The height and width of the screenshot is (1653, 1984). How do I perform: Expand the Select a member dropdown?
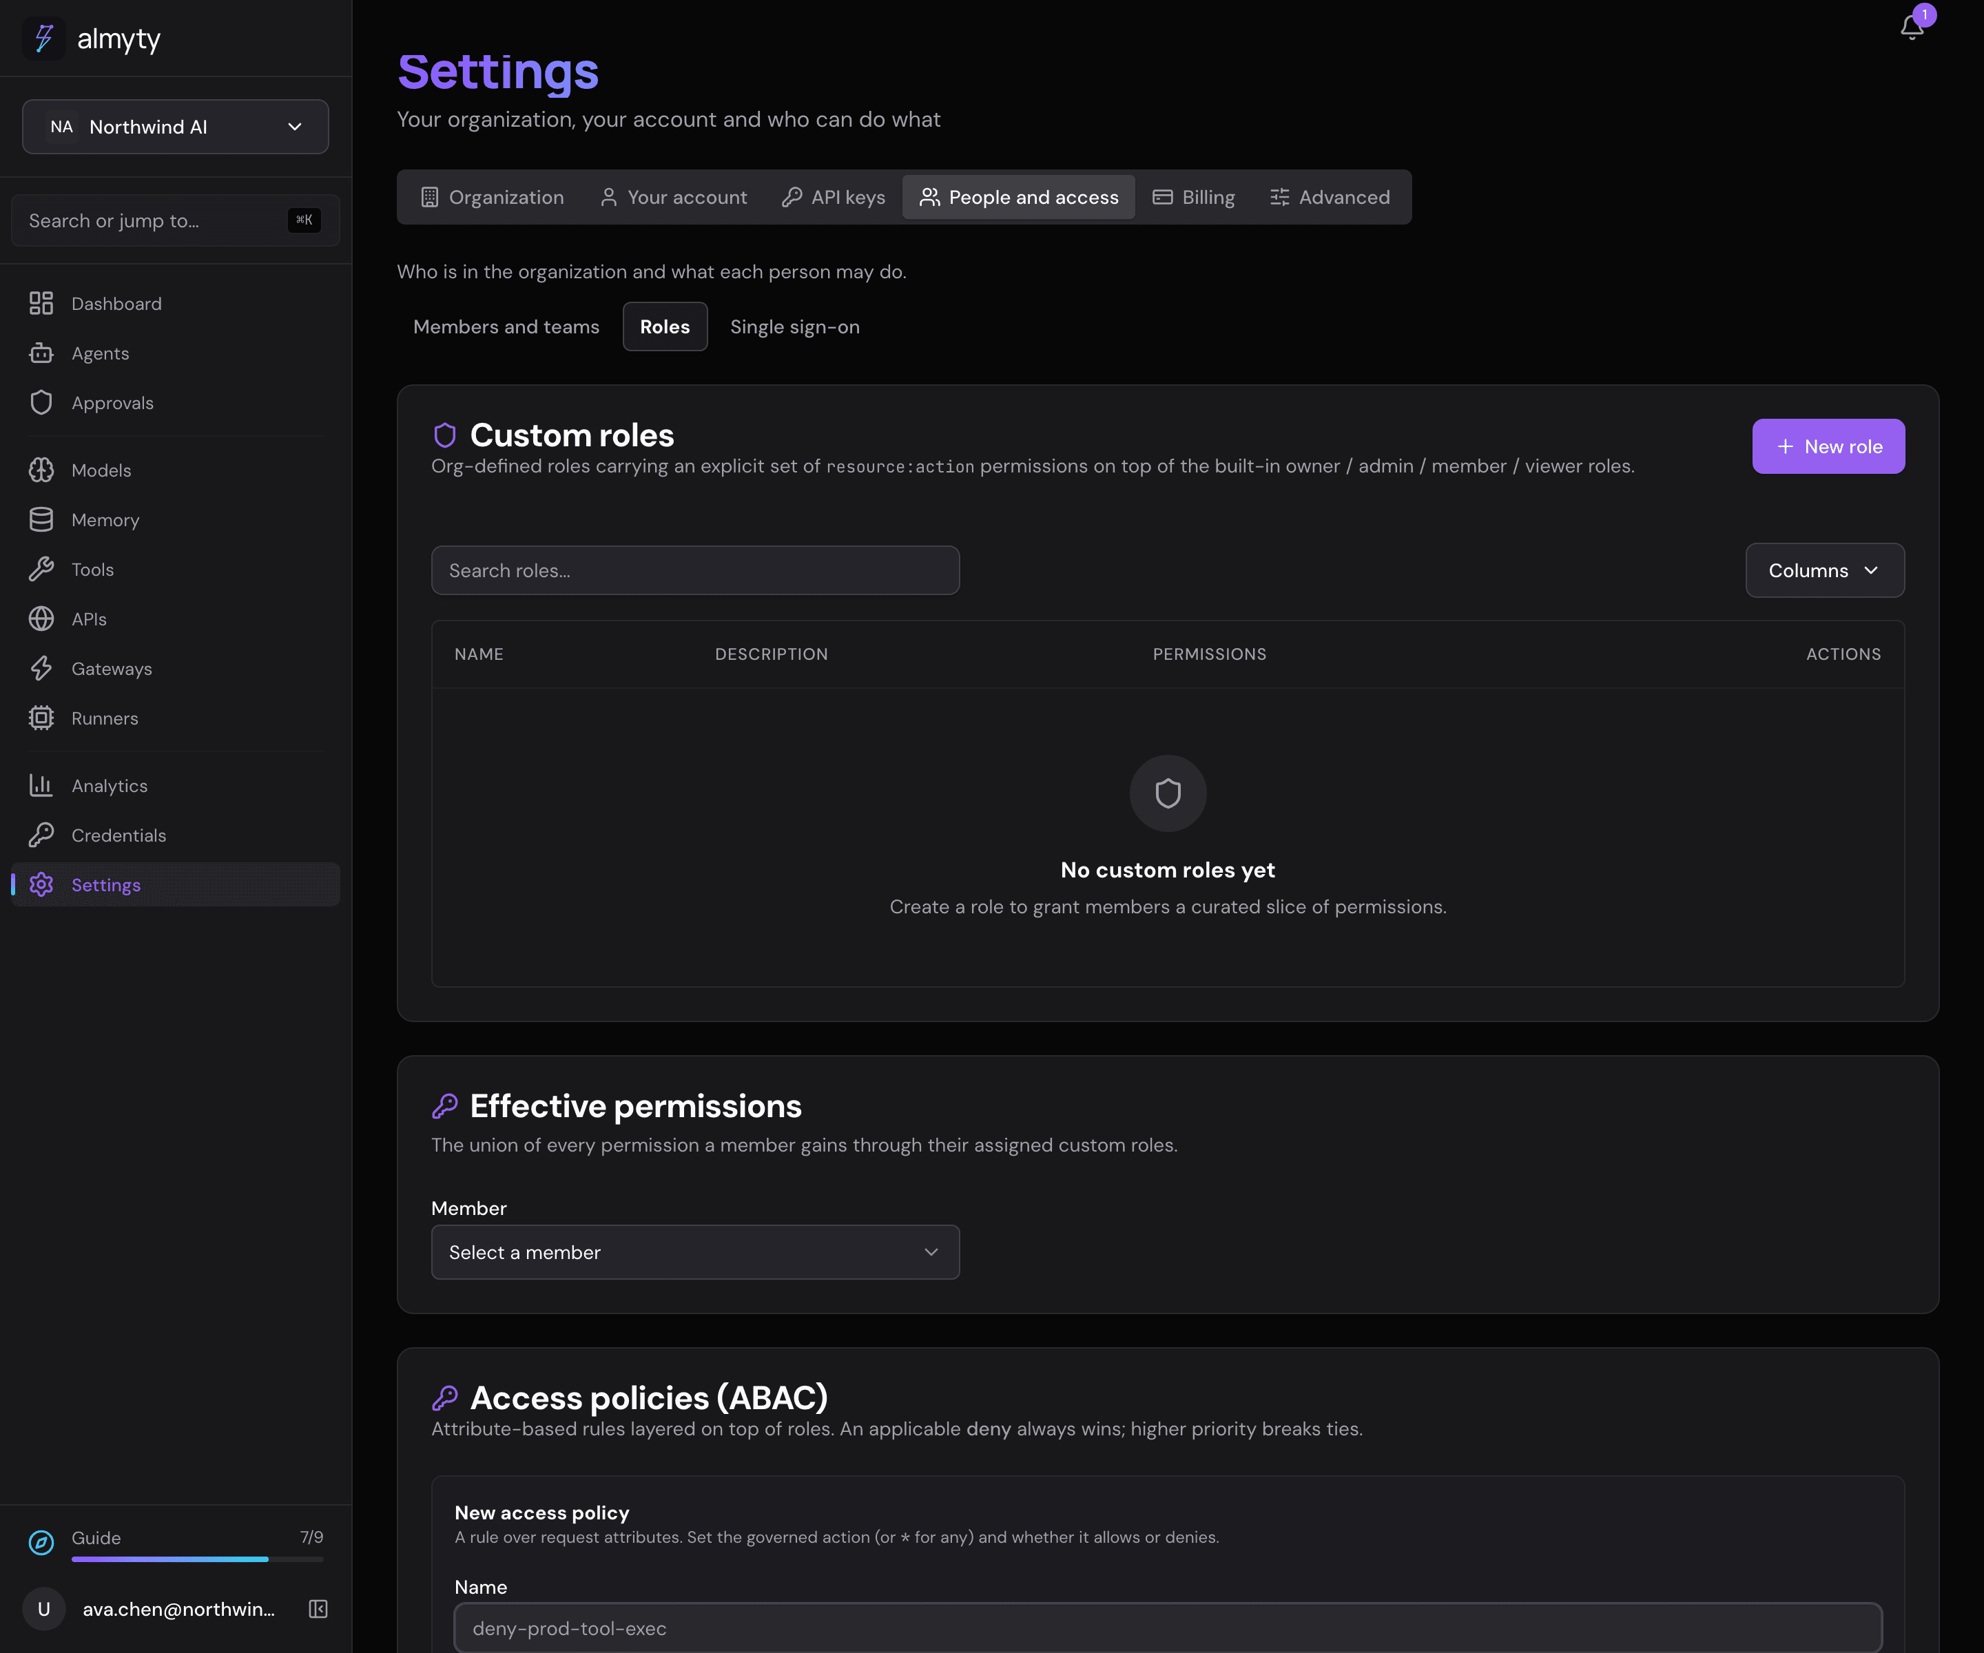695,1253
